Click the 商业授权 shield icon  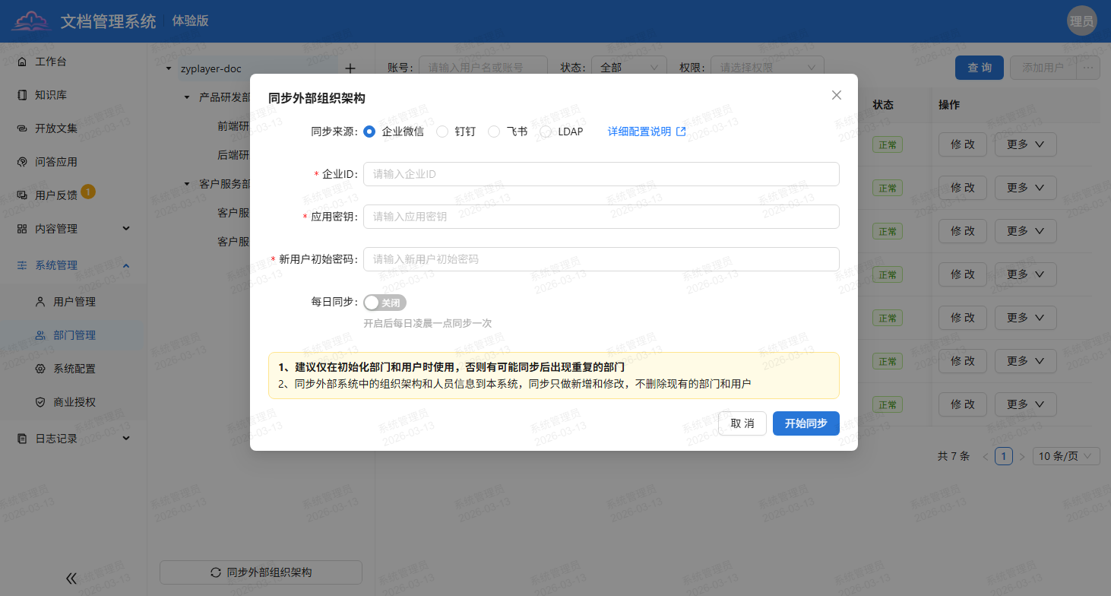tap(40, 402)
